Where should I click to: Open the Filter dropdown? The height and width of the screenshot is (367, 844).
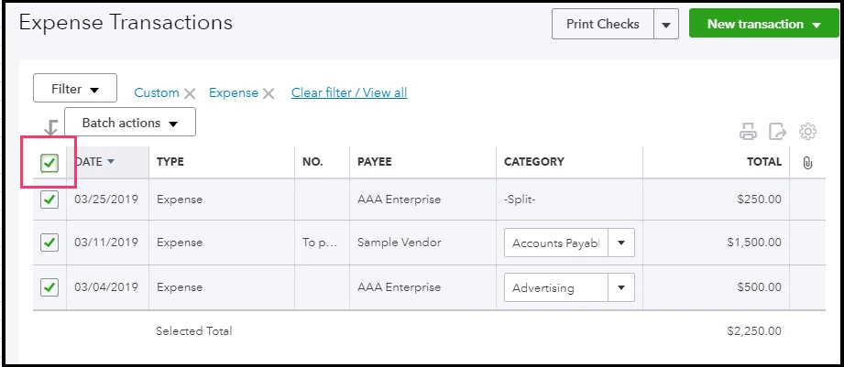click(75, 88)
